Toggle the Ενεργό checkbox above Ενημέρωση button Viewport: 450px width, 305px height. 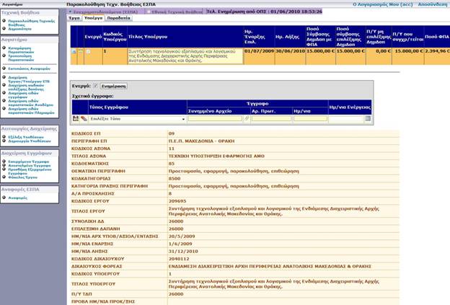(94, 86)
